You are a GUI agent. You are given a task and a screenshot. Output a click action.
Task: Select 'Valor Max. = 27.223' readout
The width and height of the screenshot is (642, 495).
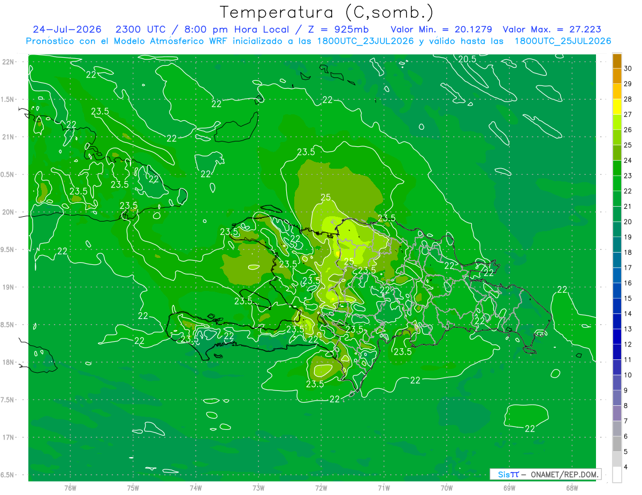[x=552, y=29]
